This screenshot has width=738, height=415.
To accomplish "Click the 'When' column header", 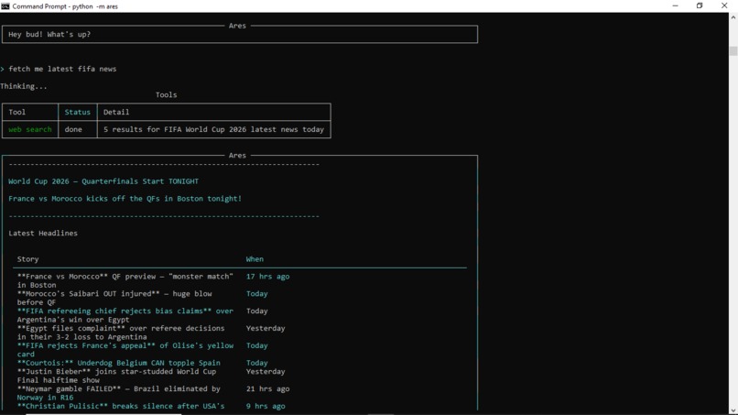I will point(255,259).
